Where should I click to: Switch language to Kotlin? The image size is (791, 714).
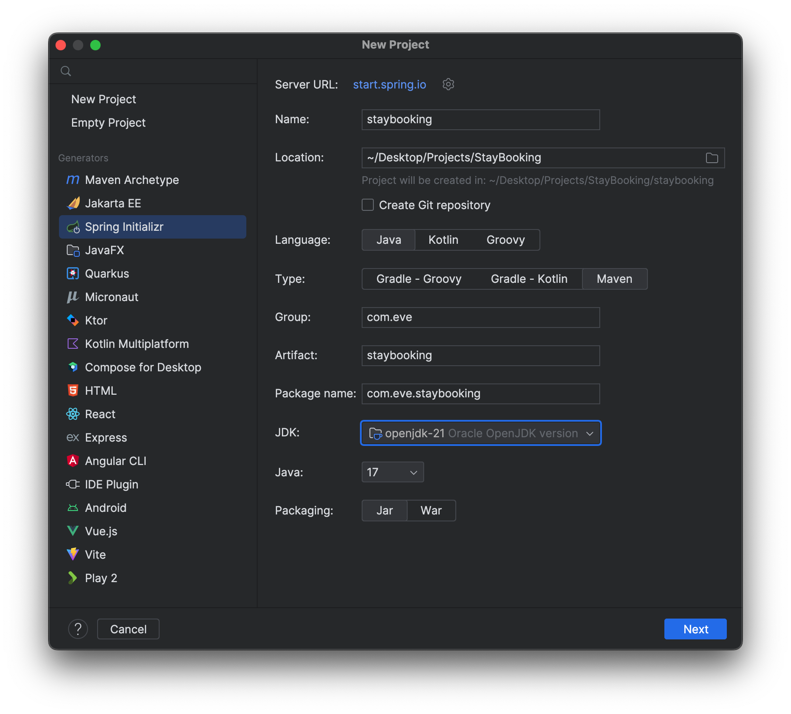point(443,240)
